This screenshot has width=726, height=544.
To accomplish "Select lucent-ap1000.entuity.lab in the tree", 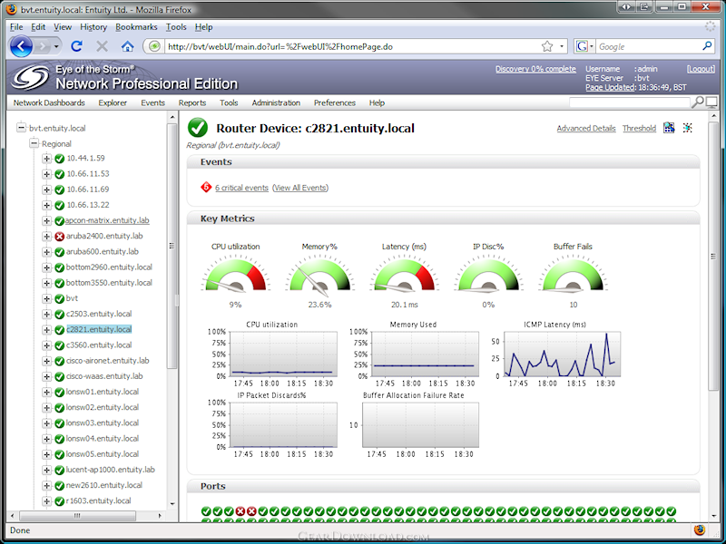I will click(110, 470).
